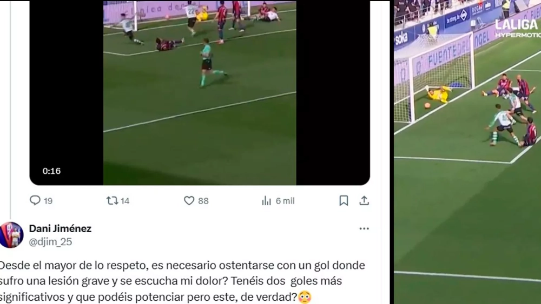Click the flushed face emoji ending the tweet
This screenshot has width=541, height=304.
coord(305,297)
